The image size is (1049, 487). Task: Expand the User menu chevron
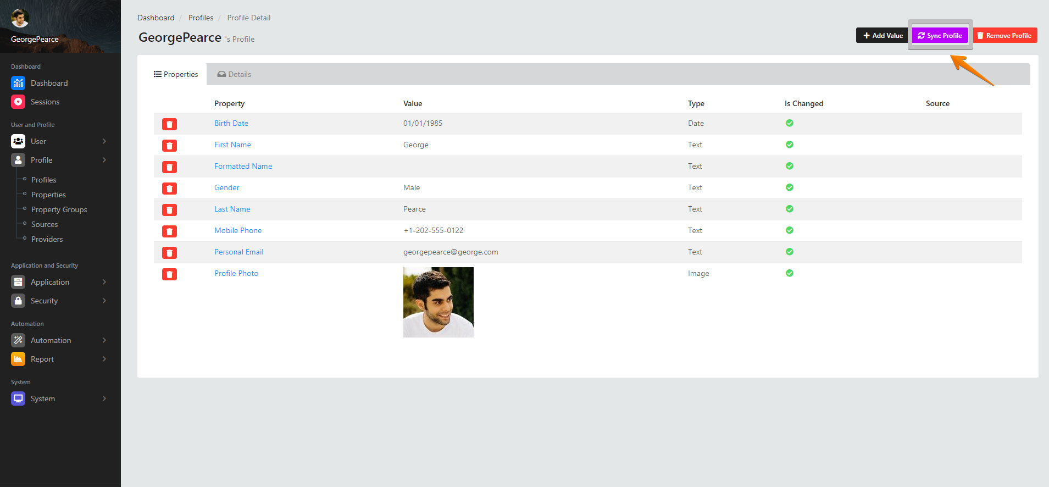pyautogui.click(x=104, y=141)
